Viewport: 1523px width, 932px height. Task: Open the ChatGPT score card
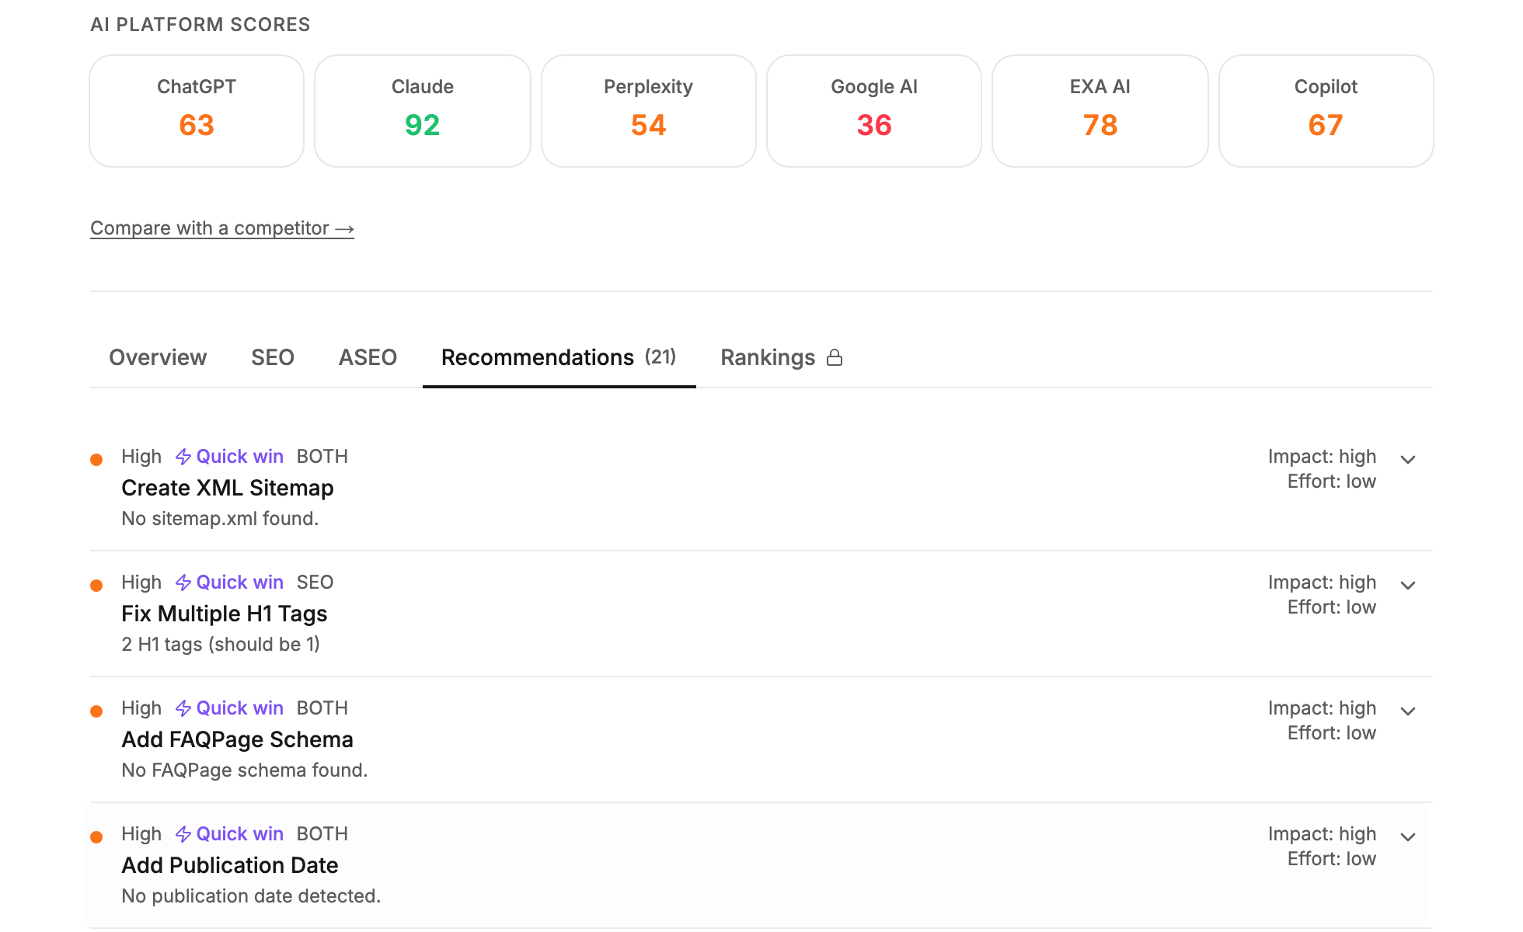pyautogui.click(x=197, y=110)
